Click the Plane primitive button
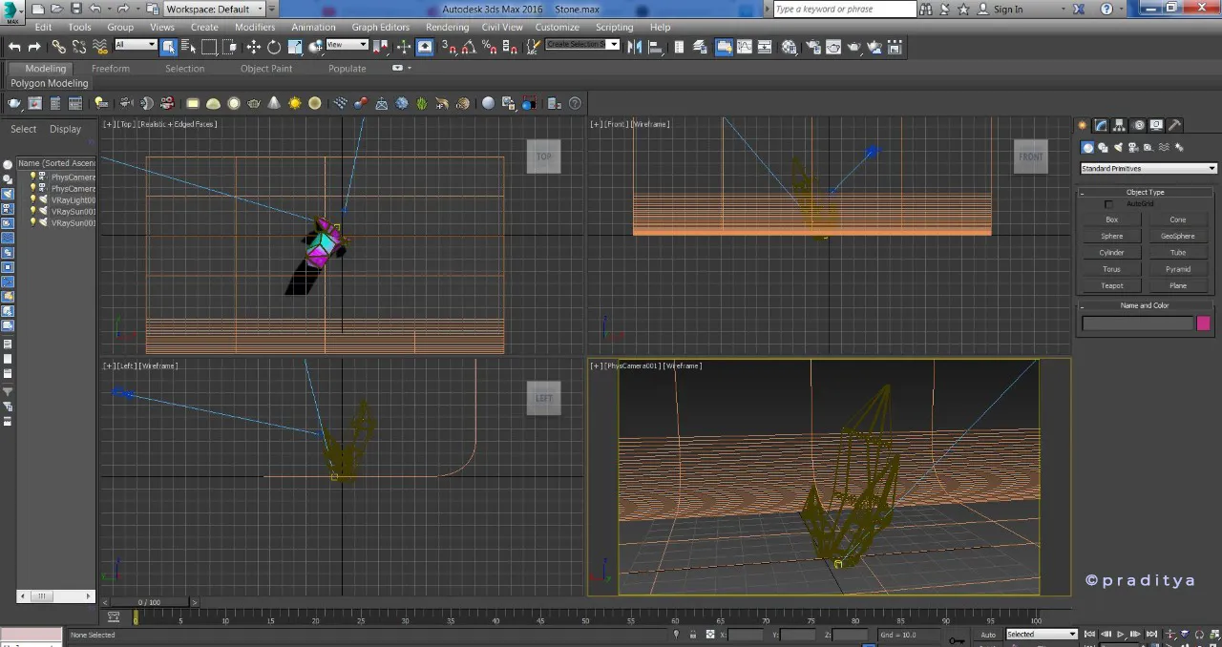 coord(1178,285)
